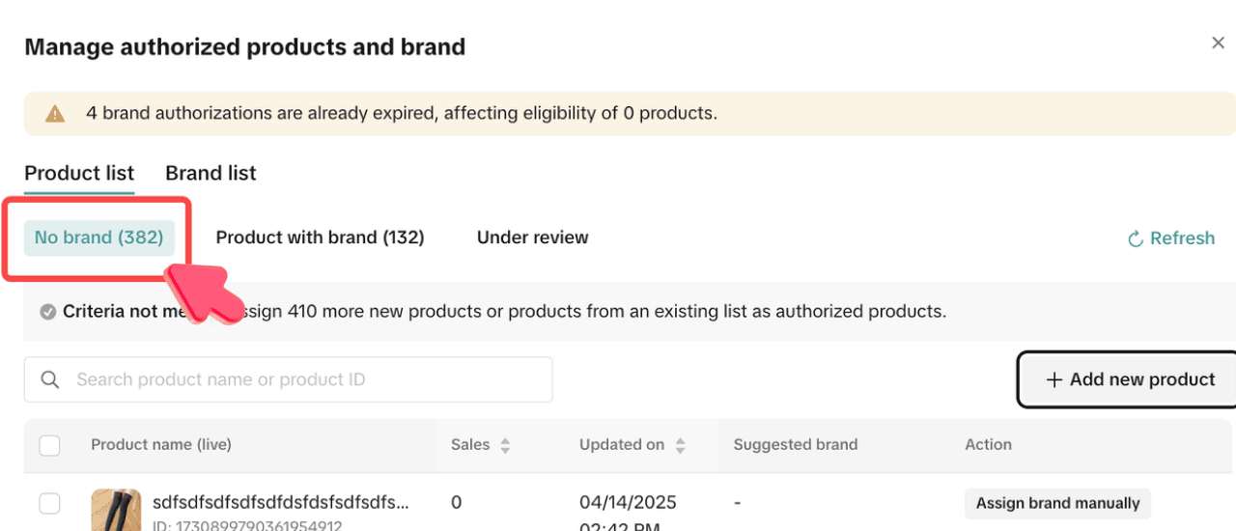Click the Refresh circular arrow icon
This screenshot has height=531, width=1236.
[1137, 238]
